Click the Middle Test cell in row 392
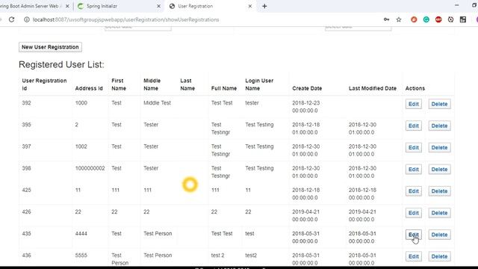The height and width of the screenshot is (269, 478). click(x=157, y=103)
